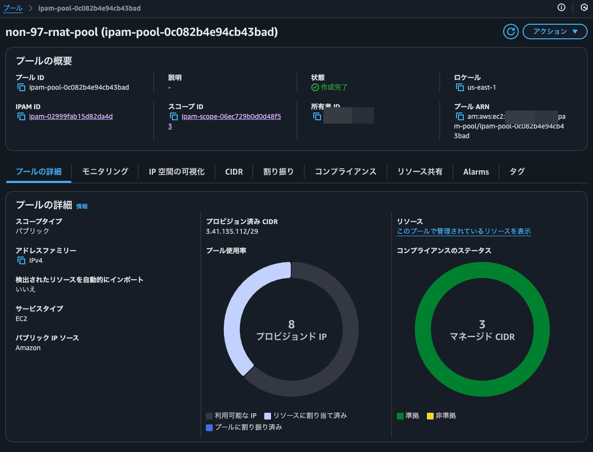Refresh the pool details page
The width and height of the screenshot is (593, 452).
click(x=510, y=32)
